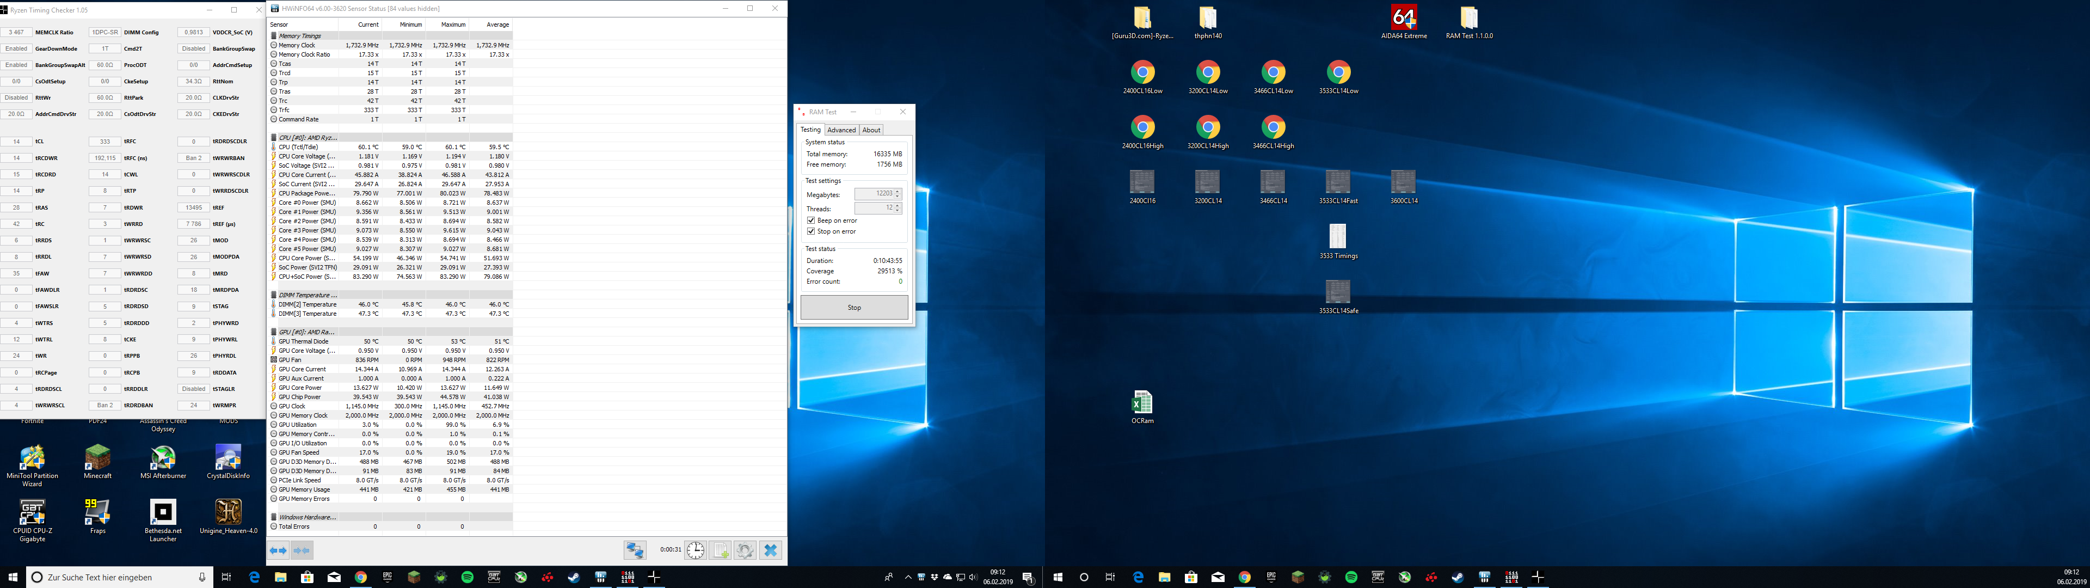Toggle the Beep on error checkbox

[x=810, y=221]
